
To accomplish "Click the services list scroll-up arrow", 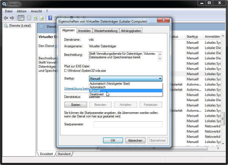I will pyautogui.click(x=223, y=36).
